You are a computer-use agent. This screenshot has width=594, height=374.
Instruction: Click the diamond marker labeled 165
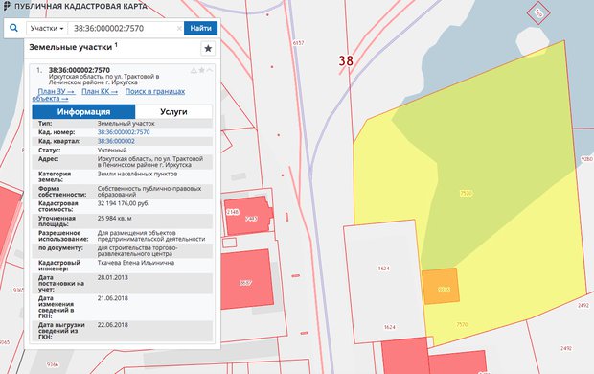pos(538,13)
